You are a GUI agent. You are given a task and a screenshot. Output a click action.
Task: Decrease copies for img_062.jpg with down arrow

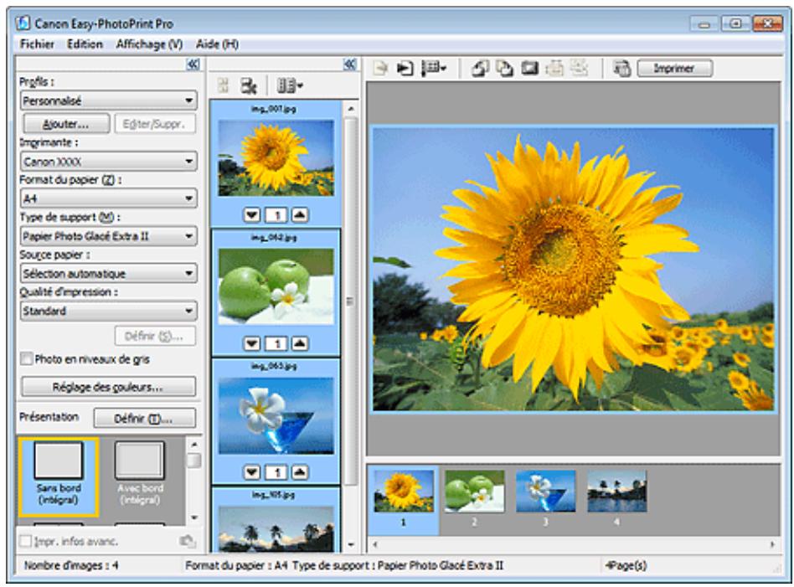(x=251, y=344)
